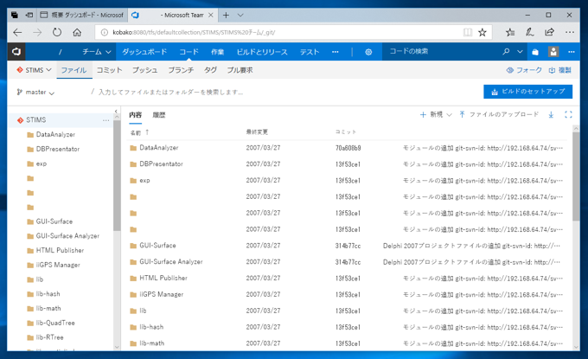Click the code search magnifier icon
Image resolution: width=588 pixels, height=359 pixels.
pyautogui.click(x=506, y=52)
